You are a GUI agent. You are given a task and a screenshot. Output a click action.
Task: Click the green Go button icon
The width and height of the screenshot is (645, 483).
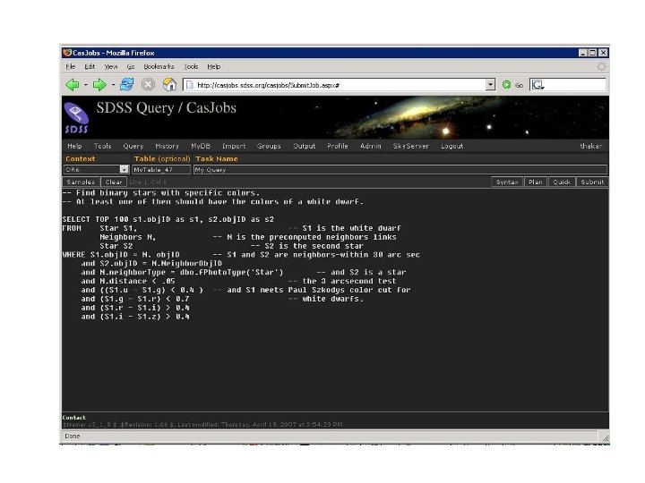click(507, 85)
